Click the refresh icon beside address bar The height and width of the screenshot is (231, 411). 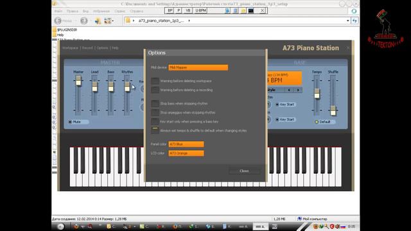(x=354, y=21)
